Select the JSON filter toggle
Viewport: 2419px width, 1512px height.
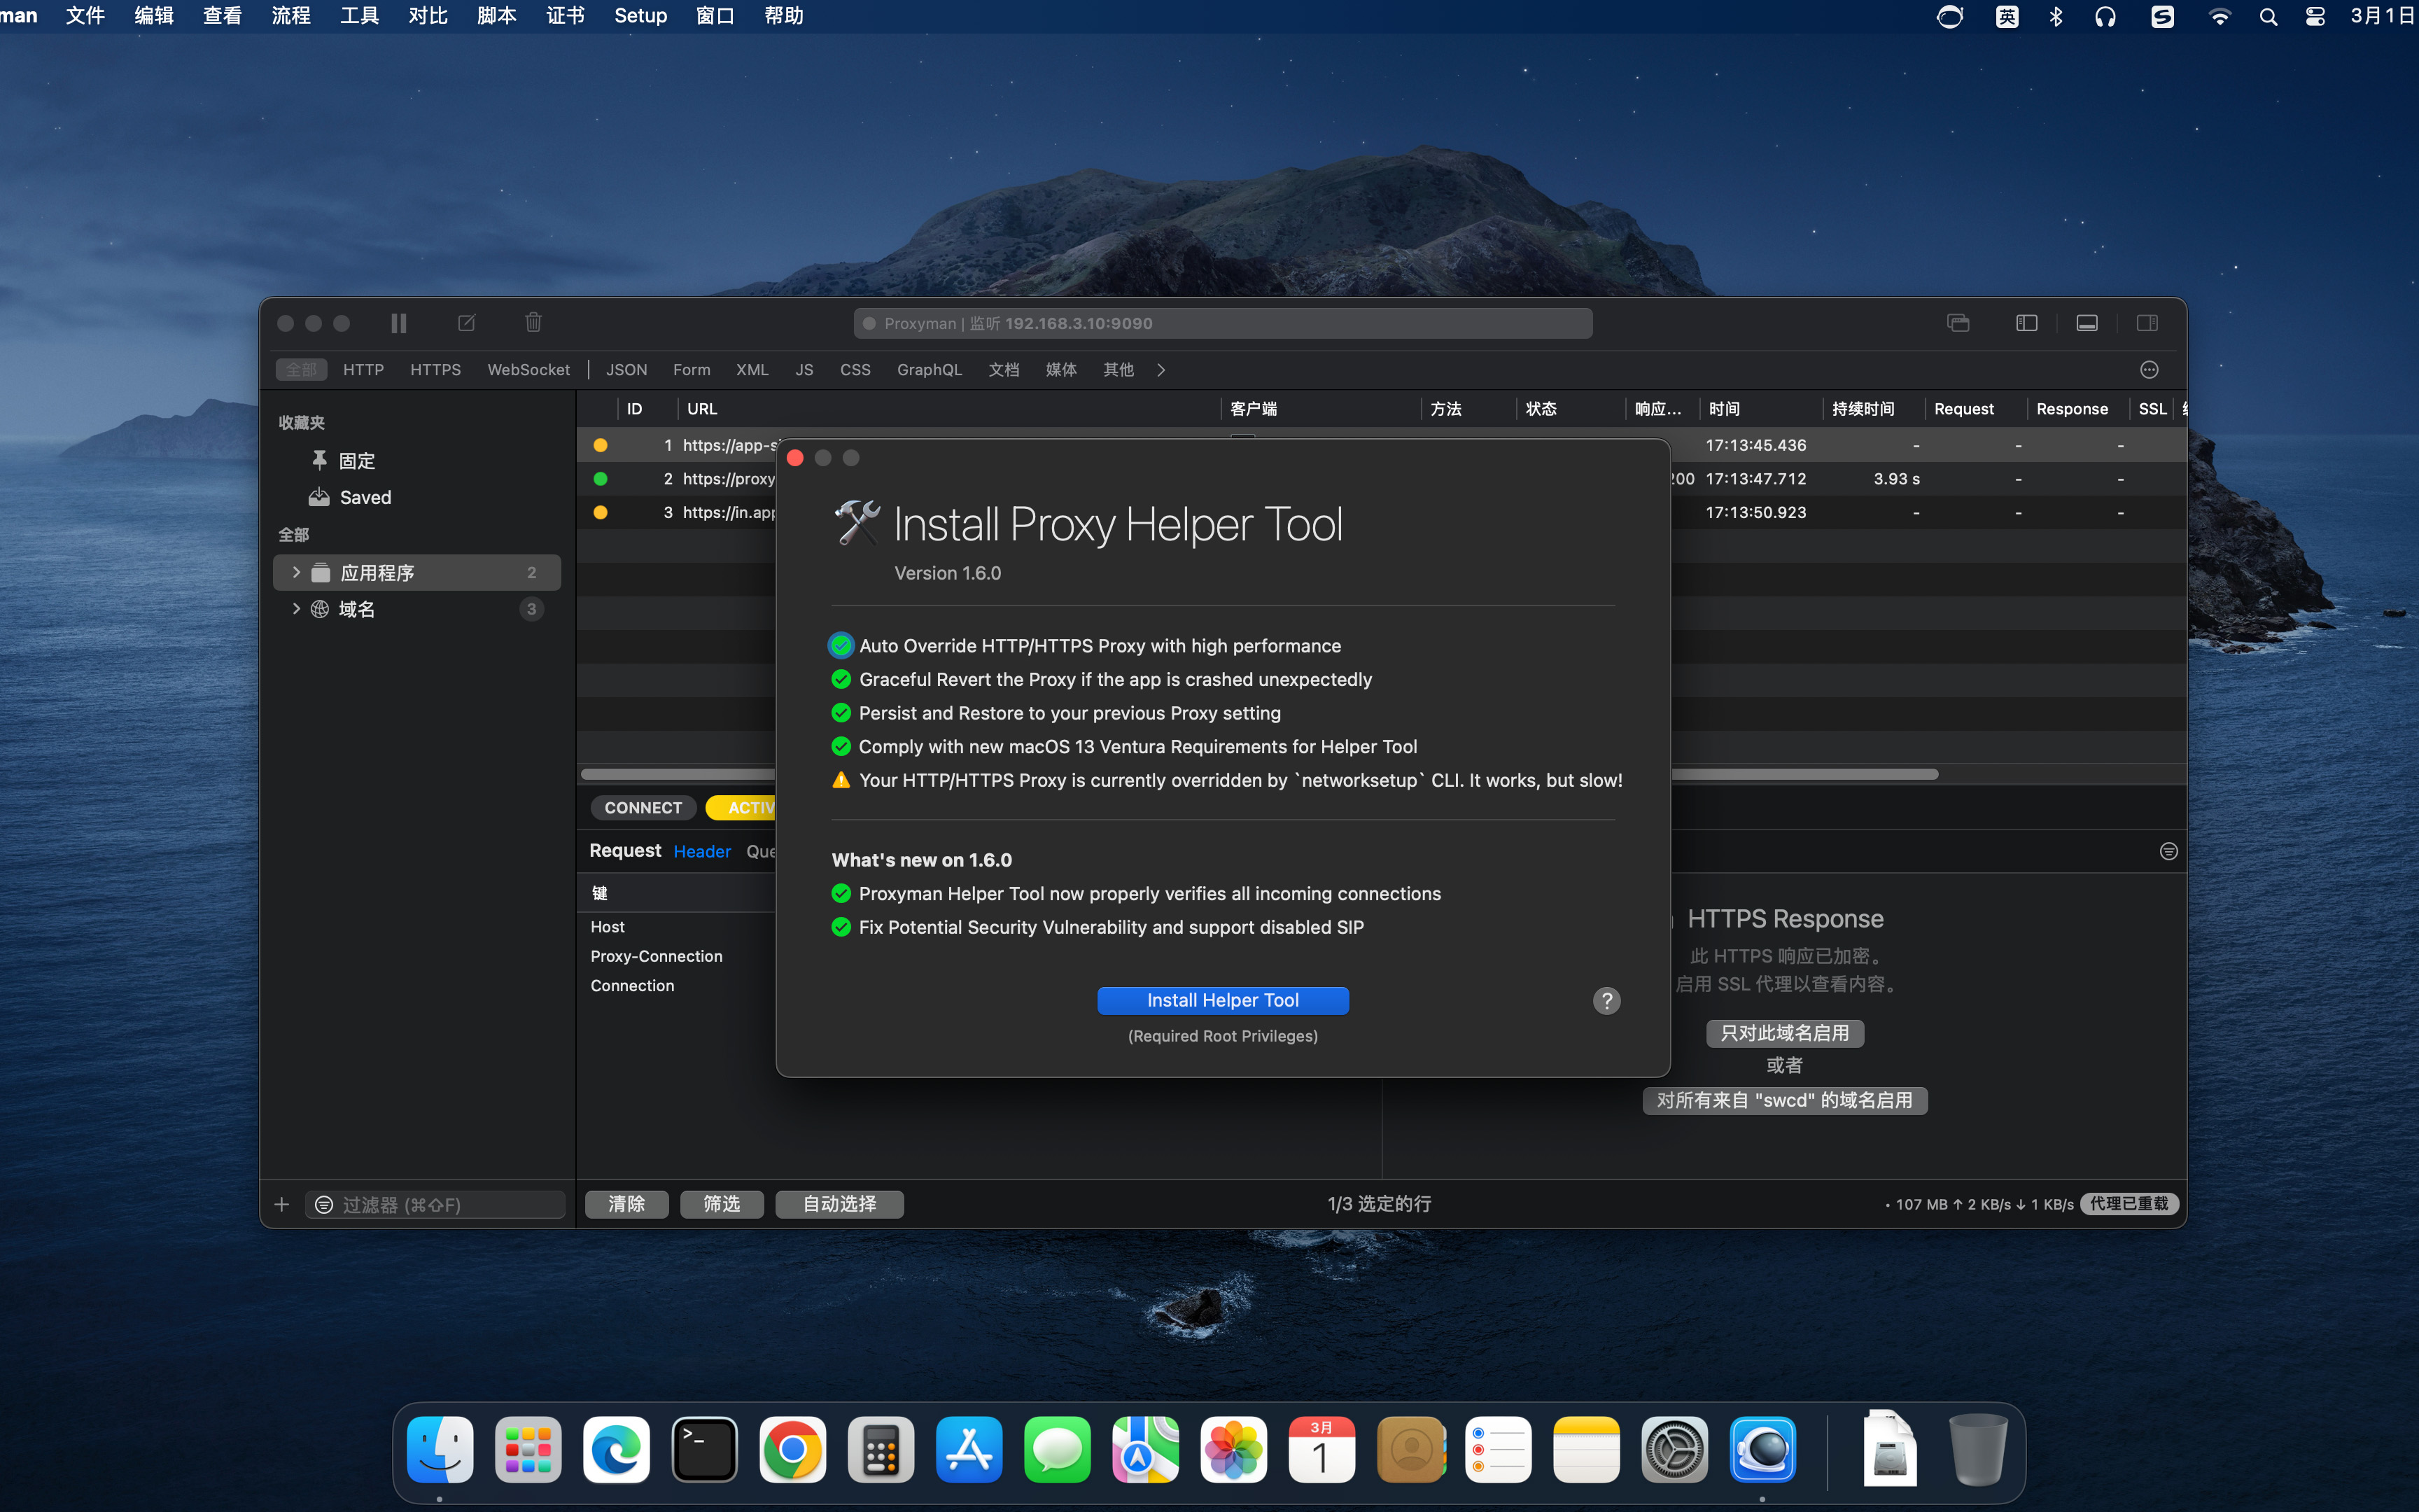click(626, 370)
